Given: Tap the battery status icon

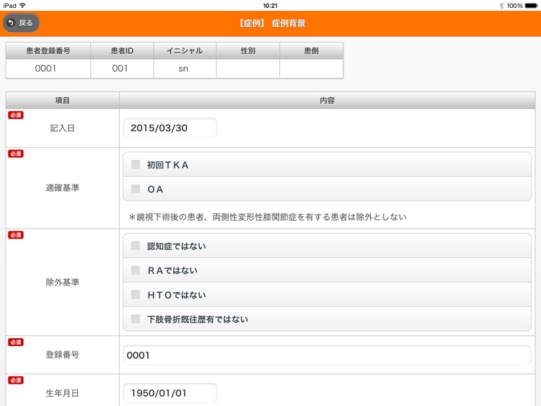Looking at the screenshot, I should click(x=532, y=6).
